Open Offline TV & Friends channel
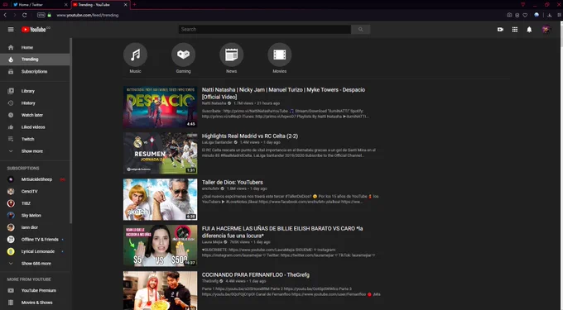The width and height of the screenshot is (563, 310). point(35,240)
